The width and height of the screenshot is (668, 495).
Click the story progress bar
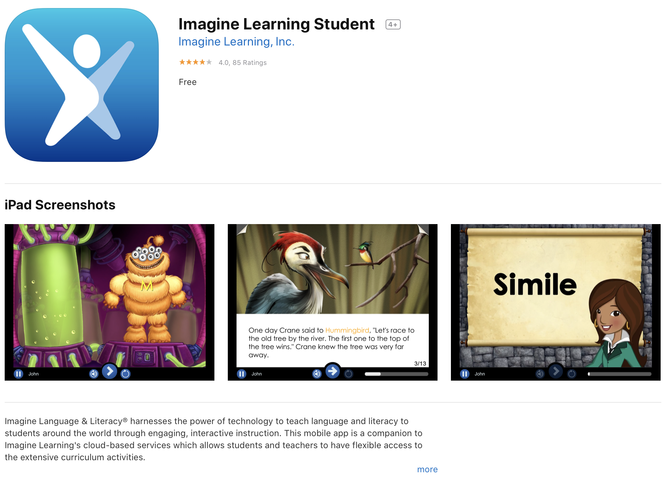(397, 374)
